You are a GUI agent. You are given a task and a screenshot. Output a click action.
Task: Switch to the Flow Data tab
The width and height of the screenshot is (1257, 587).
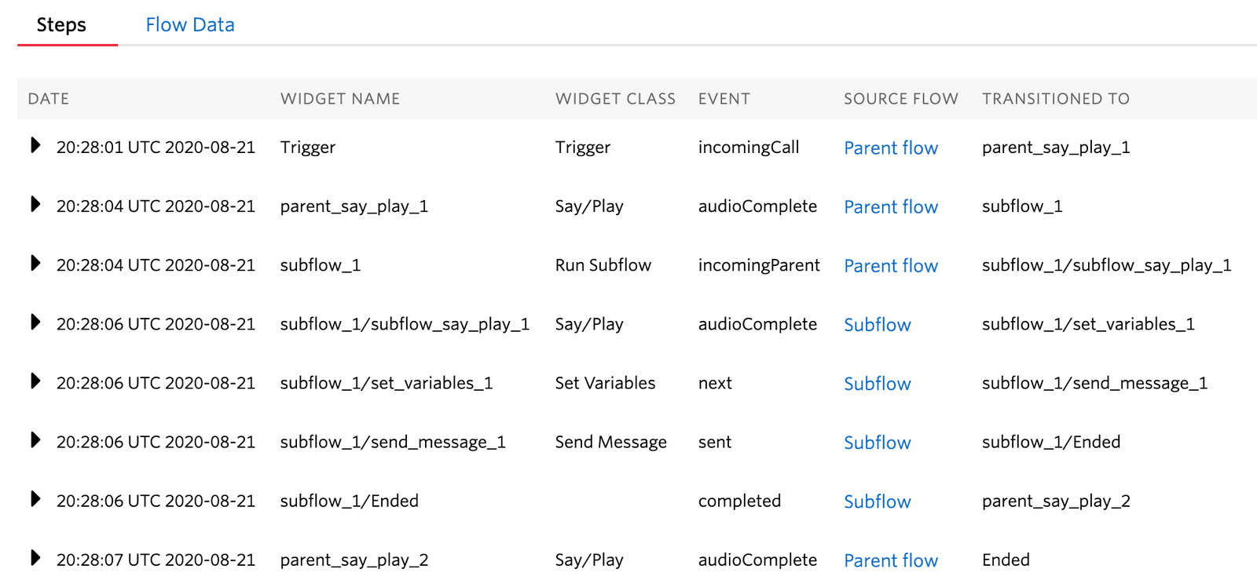pyautogui.click(x=189, y=25)
